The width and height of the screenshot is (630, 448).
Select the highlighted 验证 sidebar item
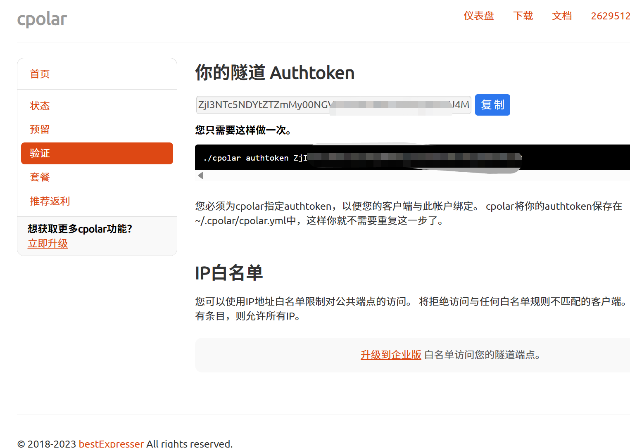click(x=40, y=153)
